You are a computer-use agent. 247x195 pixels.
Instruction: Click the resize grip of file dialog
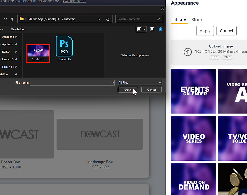point(164,94)
